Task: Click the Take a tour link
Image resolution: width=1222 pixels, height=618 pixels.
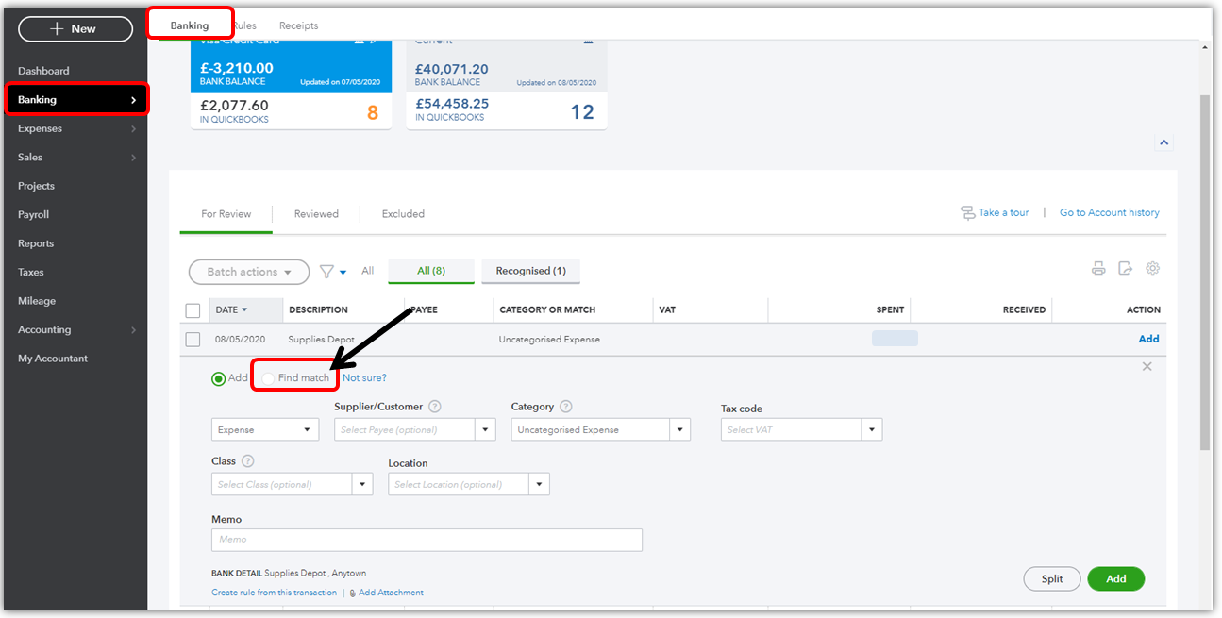Action: tap(1003, 213)
